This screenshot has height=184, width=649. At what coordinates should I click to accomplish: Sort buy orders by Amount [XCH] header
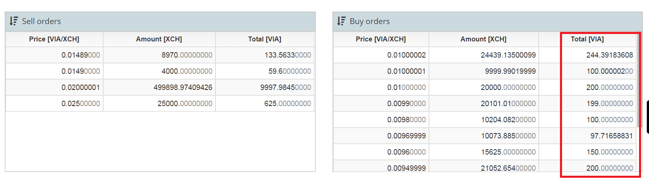pos(483,39)
